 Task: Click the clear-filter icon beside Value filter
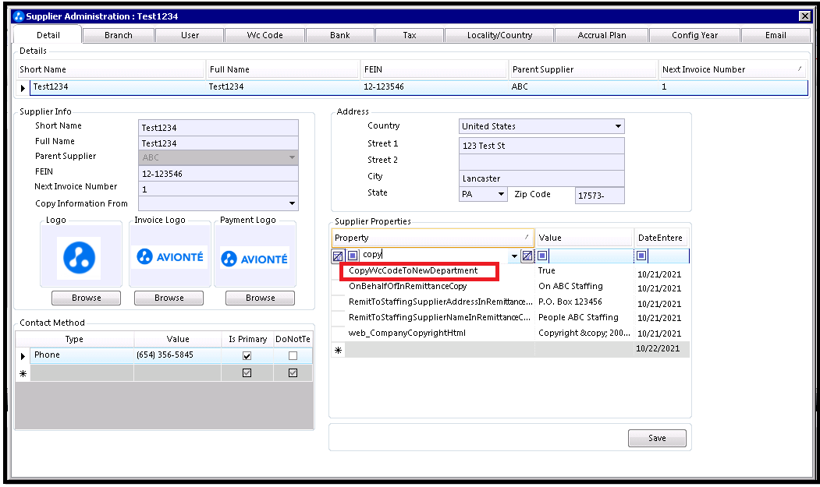click(x=527, y=256)
